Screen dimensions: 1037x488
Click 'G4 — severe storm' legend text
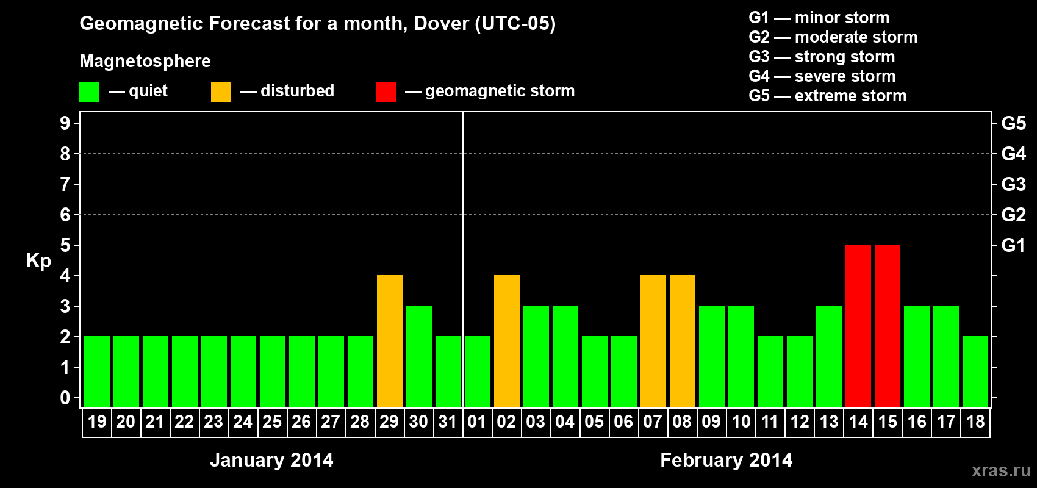(x=822, y=76)
